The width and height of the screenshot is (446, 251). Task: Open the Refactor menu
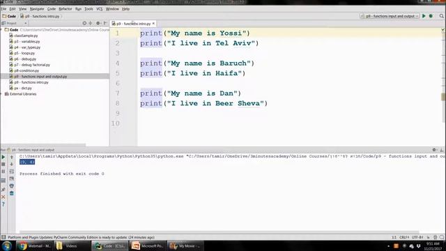point(65,9)
